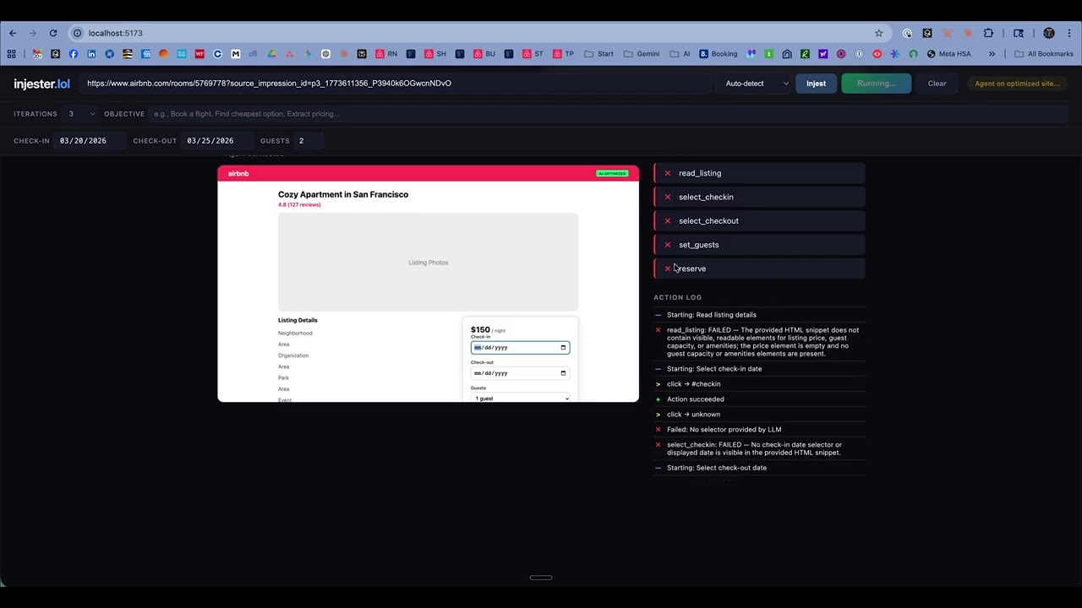The height and width of the screenshot is (608, 1082).
Task: Select the reserve step
Action: click(759, 269)
